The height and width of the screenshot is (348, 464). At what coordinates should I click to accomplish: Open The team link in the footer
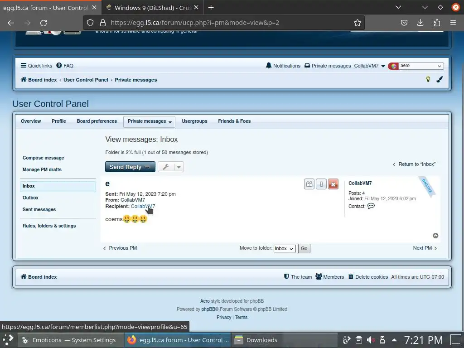coord(298,277)
